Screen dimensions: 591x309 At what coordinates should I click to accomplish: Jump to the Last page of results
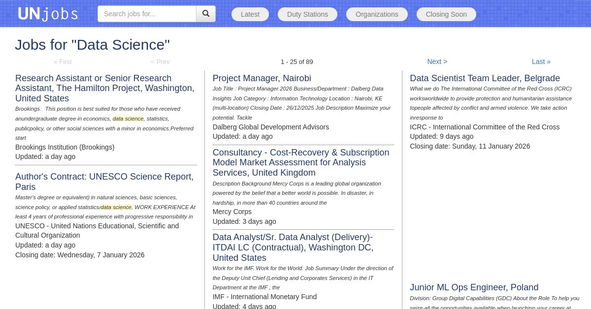point(541,62)
